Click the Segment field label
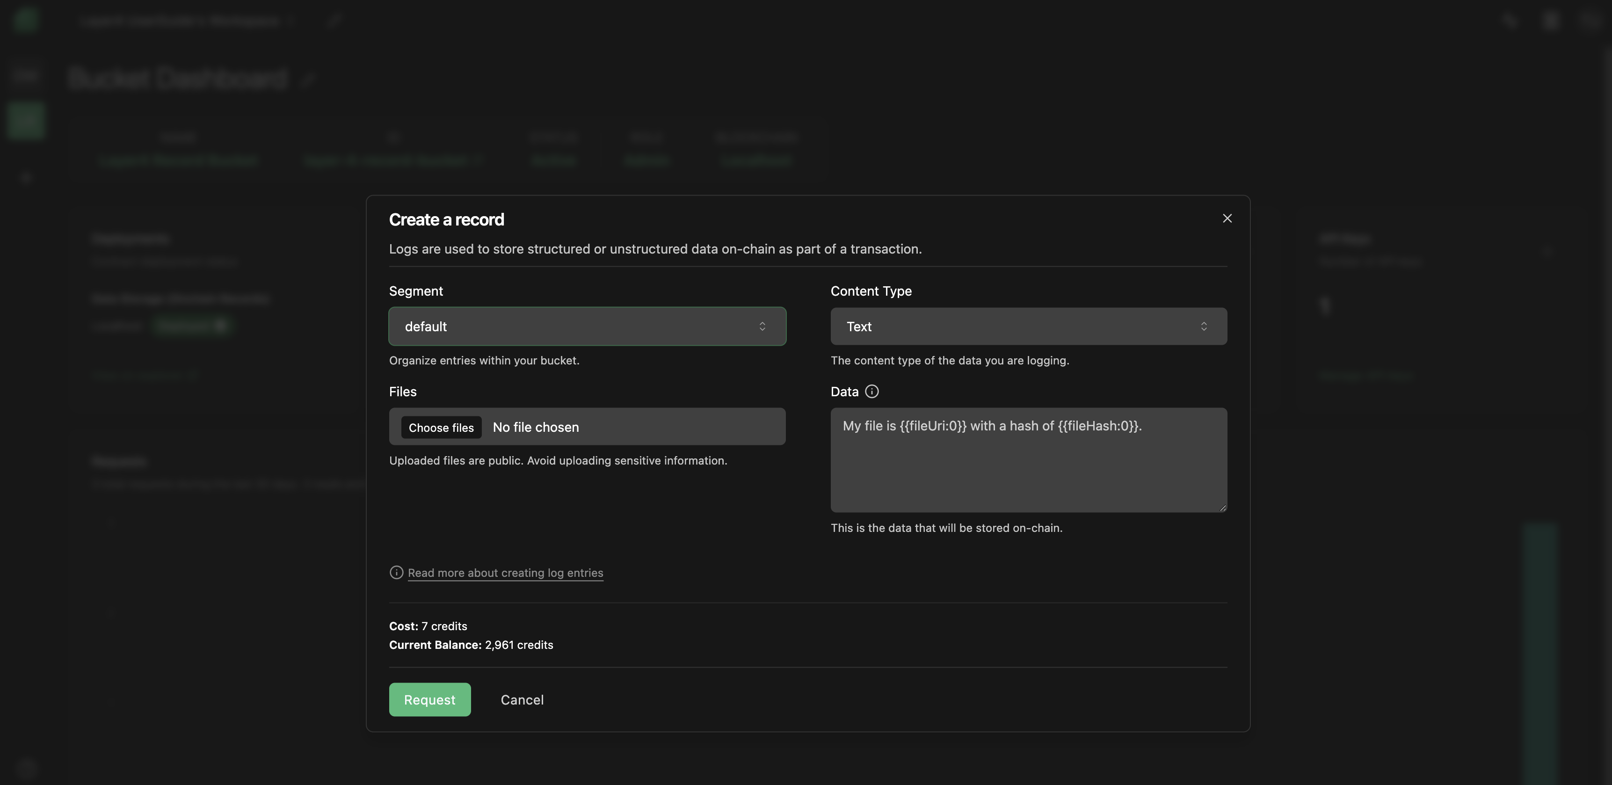Image resolution: width=1612 pixels, height=785 pixels. click(x=415, y=291)
